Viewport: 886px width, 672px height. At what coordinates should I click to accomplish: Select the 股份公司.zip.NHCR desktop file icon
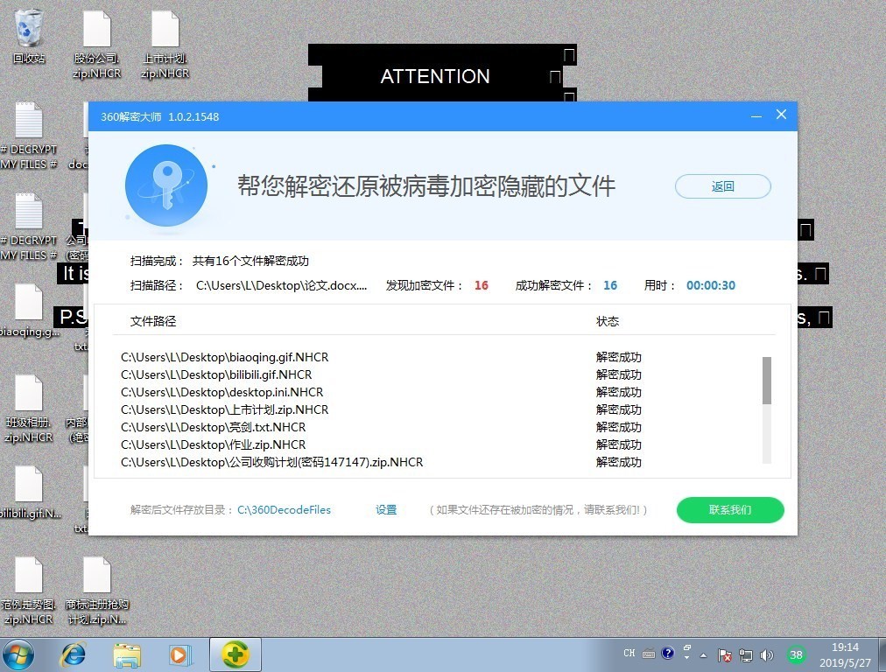coord(96,45)
